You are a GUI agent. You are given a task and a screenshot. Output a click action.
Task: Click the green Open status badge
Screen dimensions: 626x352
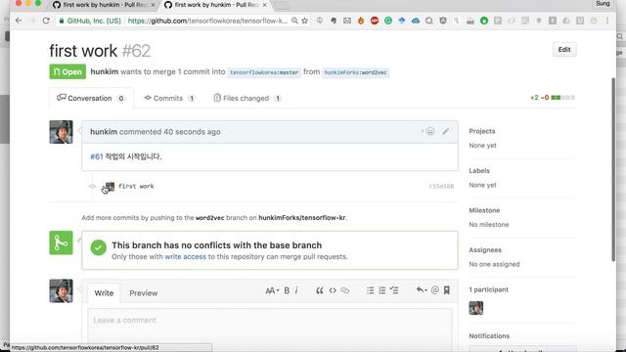tap(67, 71)
